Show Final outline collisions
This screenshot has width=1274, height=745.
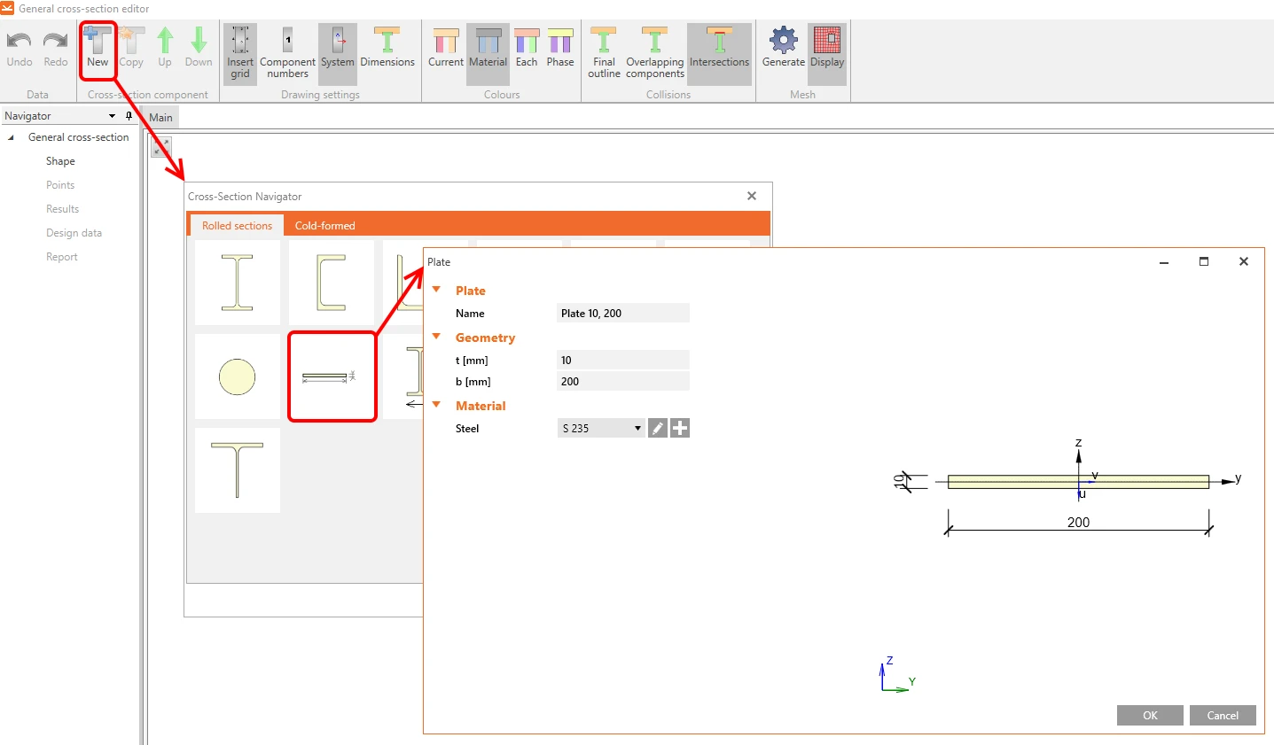(604, 53)
